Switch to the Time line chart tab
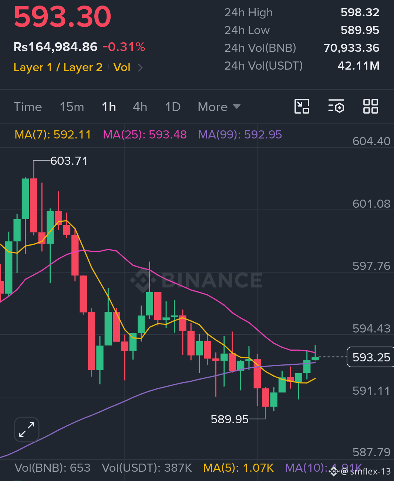Image resolution: width=394 pixels, height=481 pixels. [x=28, y=107]
